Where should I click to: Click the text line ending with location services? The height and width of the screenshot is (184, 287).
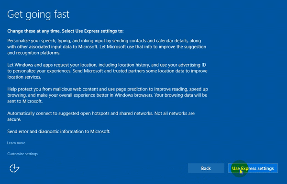(24, 77)
